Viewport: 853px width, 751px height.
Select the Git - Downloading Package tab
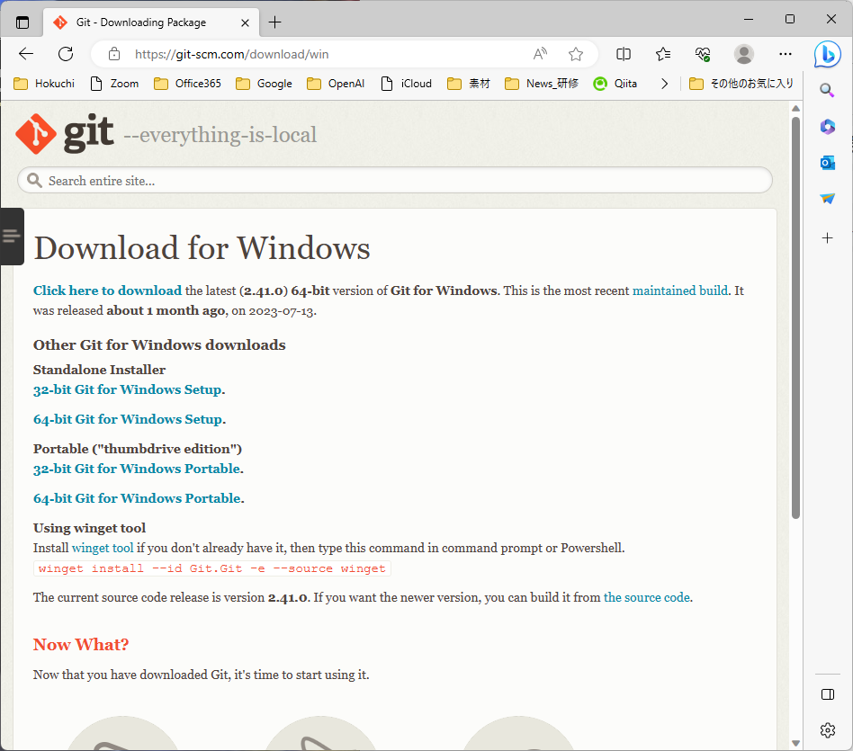coord(150,22)
